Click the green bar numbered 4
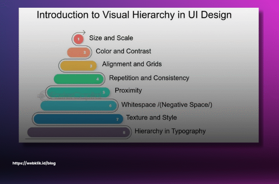 [78, 79]
